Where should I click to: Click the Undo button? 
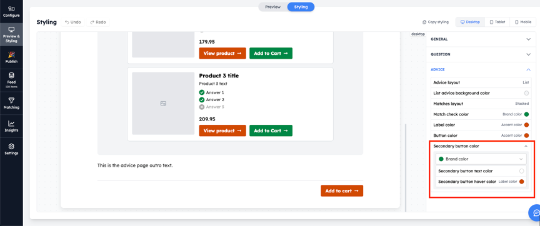click(x=72, y=22)
